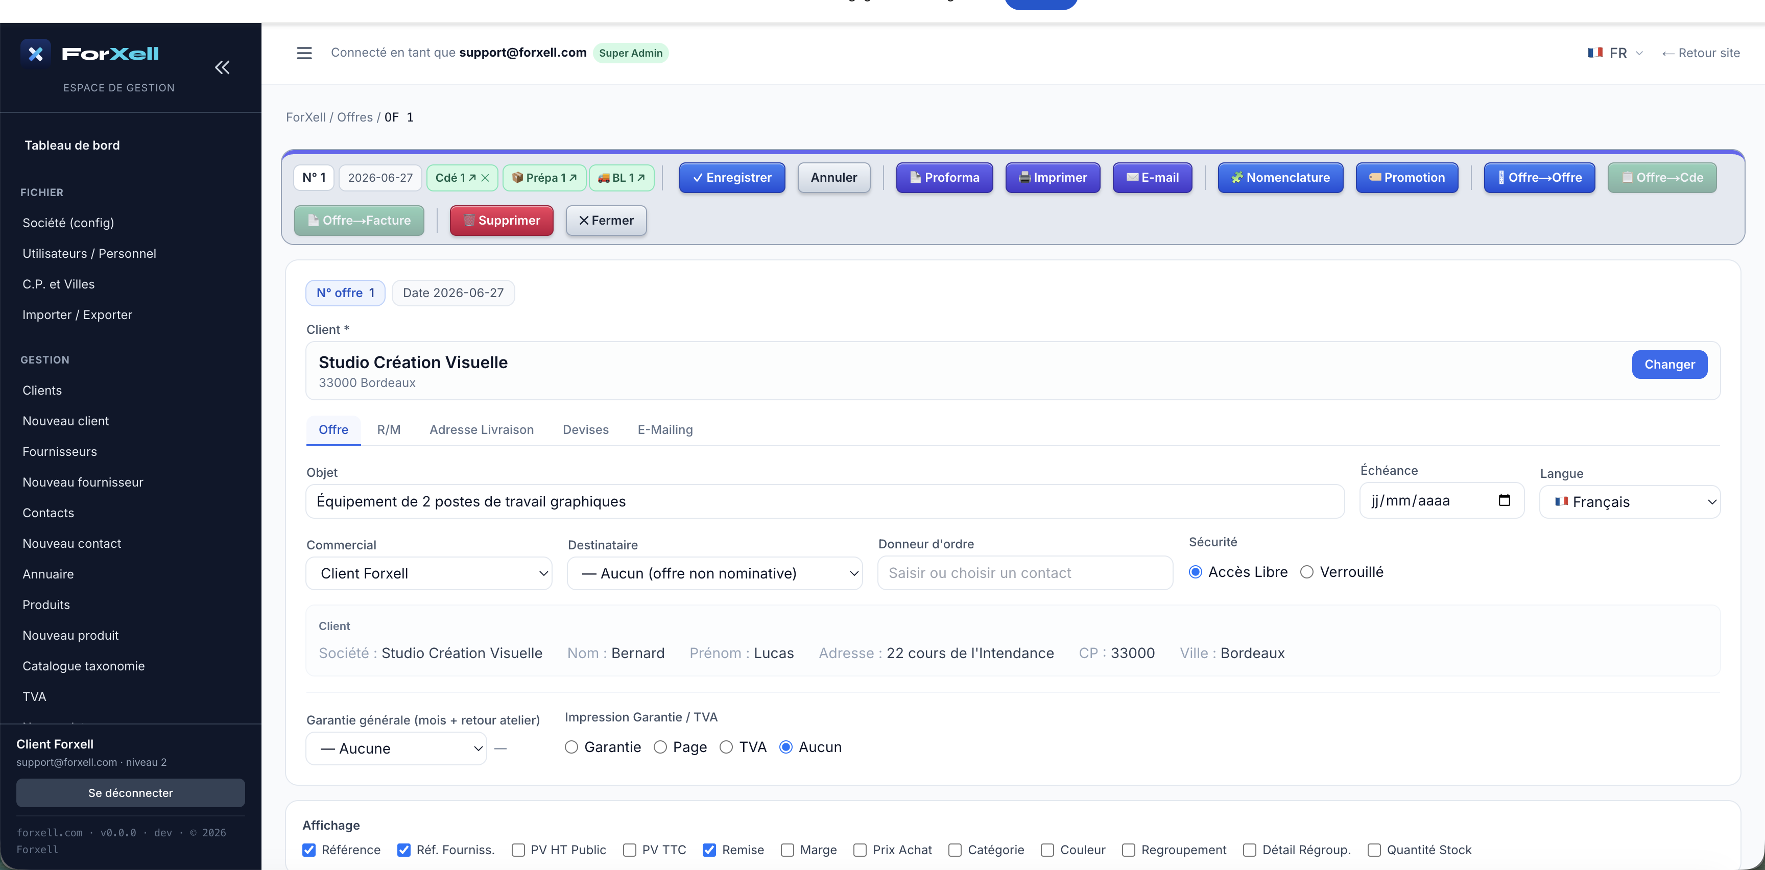Image resolution: width=1765 pixels, height=870 pixels.
Task: Open Prépa 1 box badge
Action: tap(545, 178)
